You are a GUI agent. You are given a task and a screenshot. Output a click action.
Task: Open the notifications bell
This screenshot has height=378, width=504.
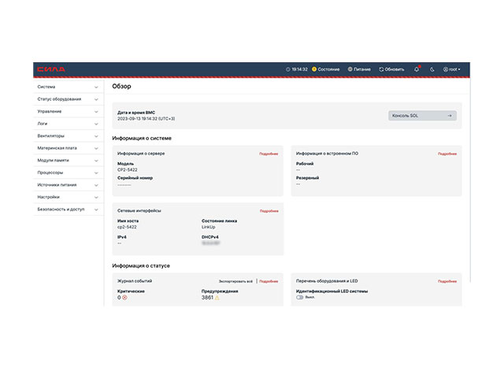click(x=417, y=69)
